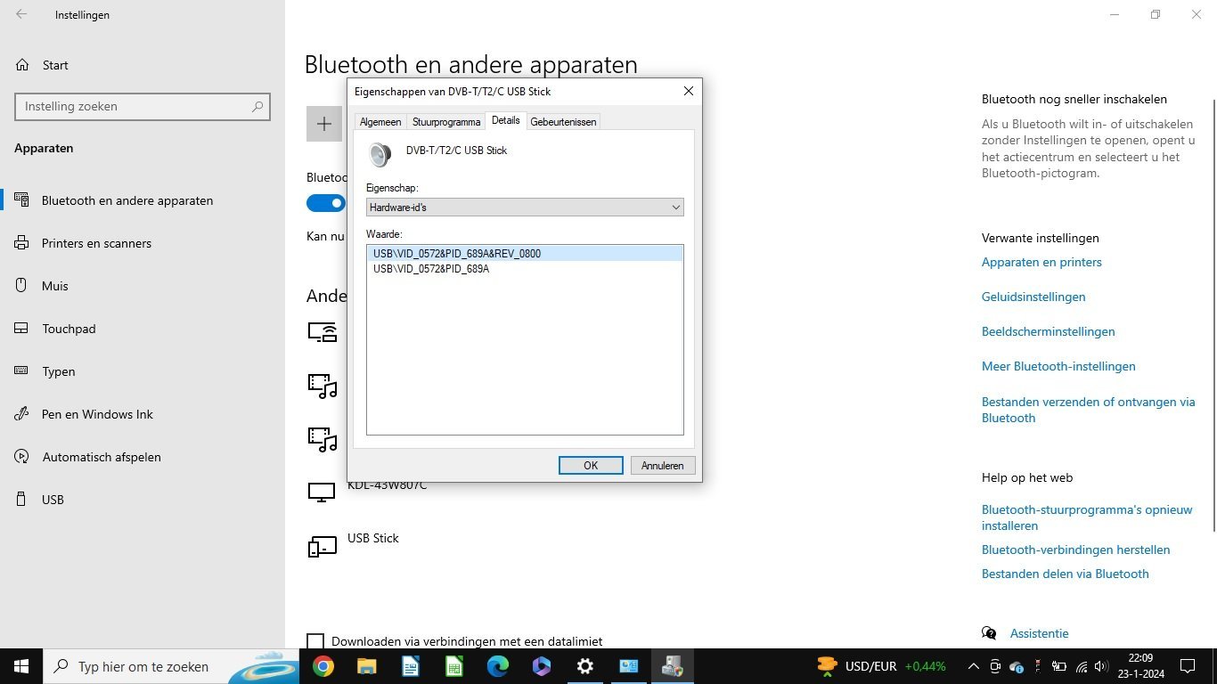
Task: Check the download via metered connections checkbox
Action: click(x=315, y=641)
